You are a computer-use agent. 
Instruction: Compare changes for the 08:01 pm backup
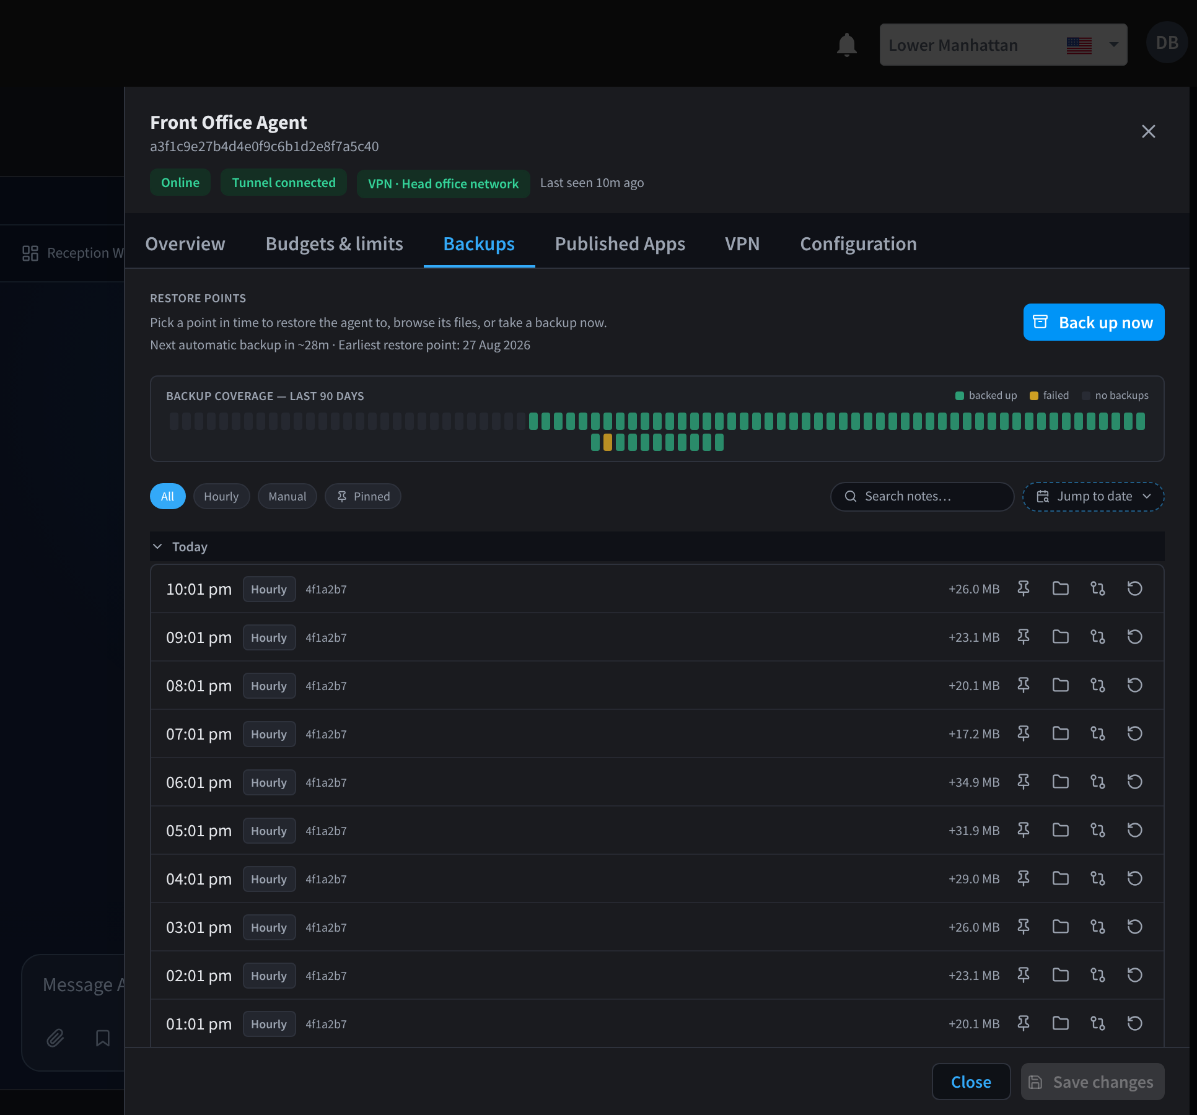tap(1098, 685)
